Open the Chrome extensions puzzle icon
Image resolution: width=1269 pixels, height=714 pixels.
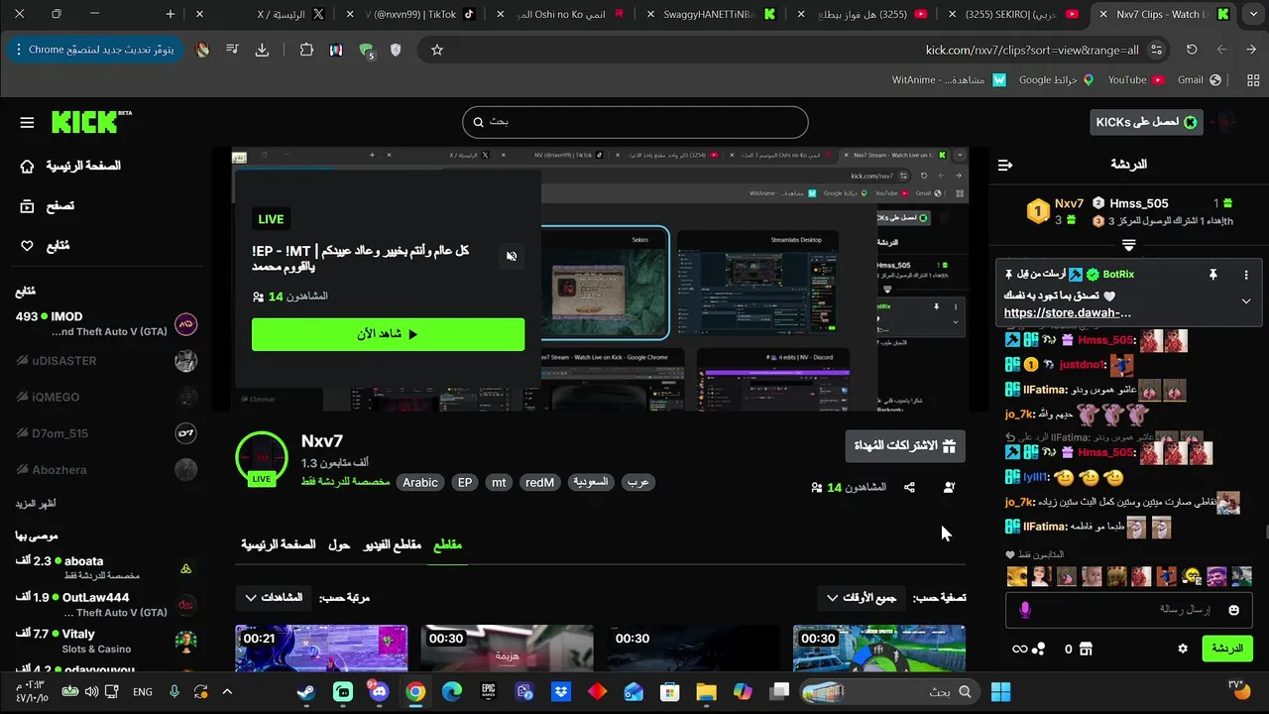[306, 50]
